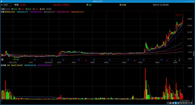The height and width of the screenshot is (105, 195).
Task: Click the plus circle icon beside stock code
Action: (2, 5)
